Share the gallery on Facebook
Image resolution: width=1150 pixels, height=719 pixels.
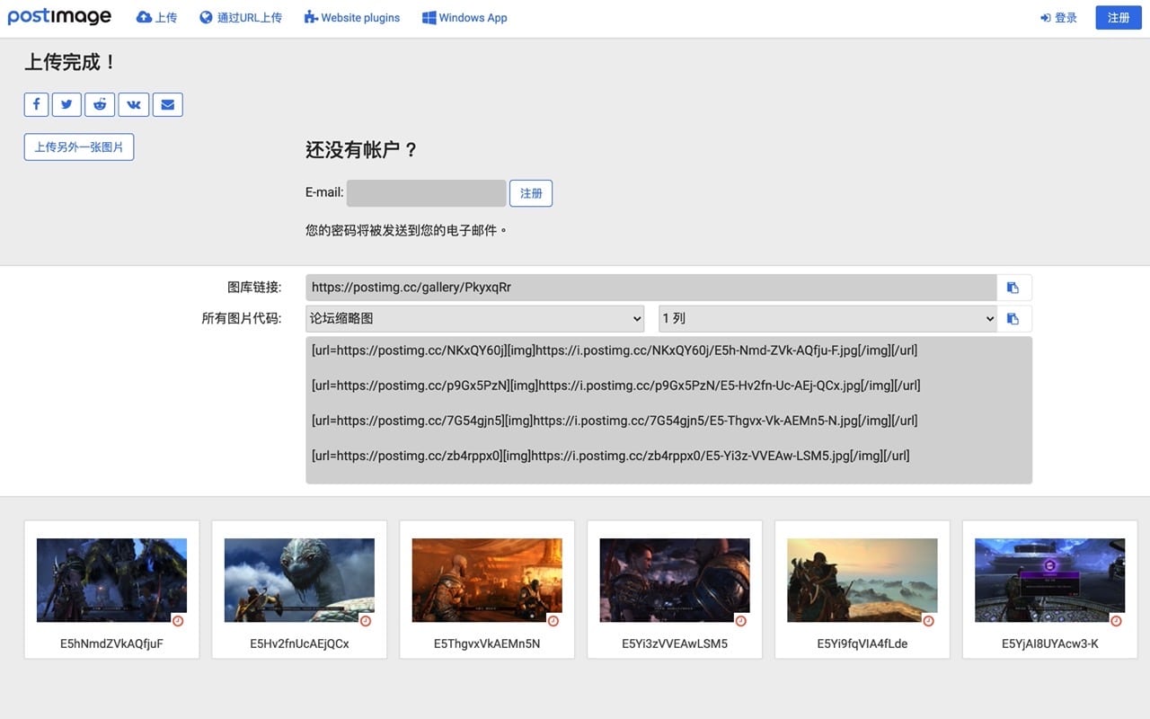(x=35, y=104)
